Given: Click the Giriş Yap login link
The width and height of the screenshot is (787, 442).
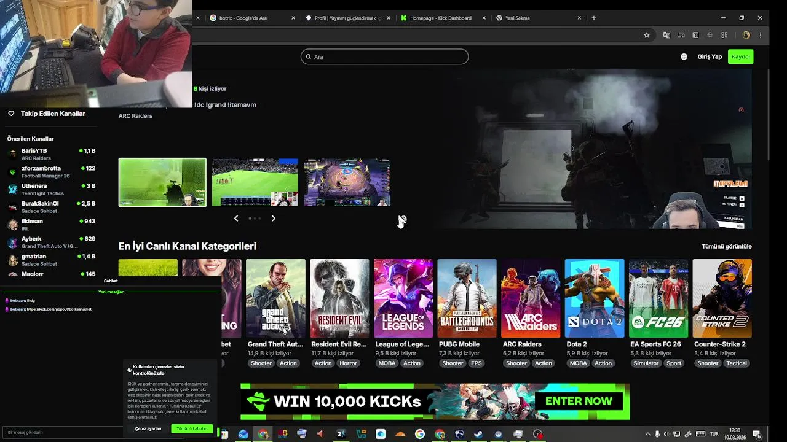Looking at the screenshot, I should pos(710,56).
